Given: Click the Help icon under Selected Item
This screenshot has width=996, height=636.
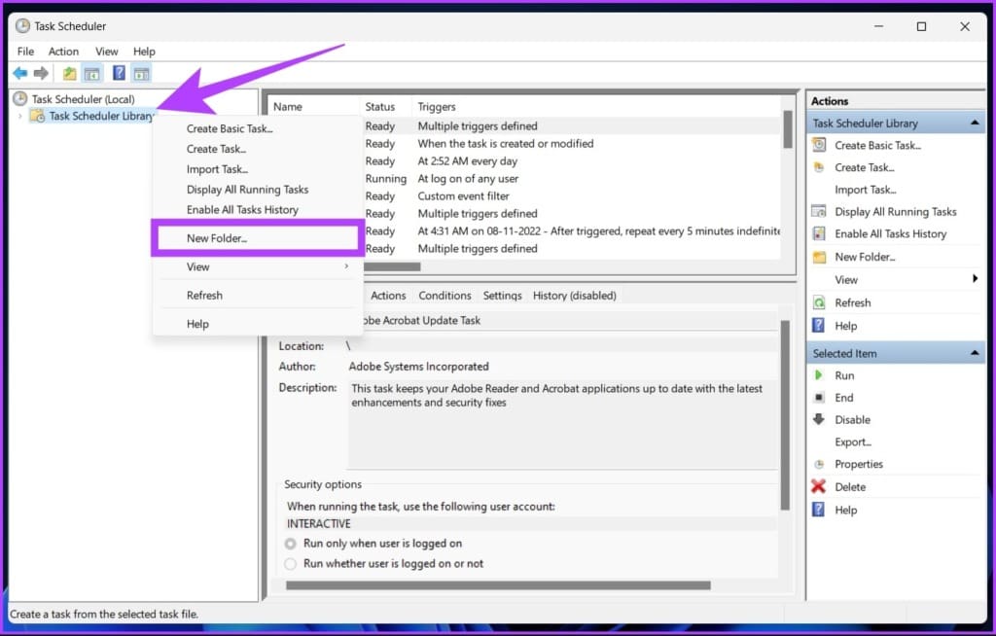Looking at the screenshot, I should (x=819, y=510).
